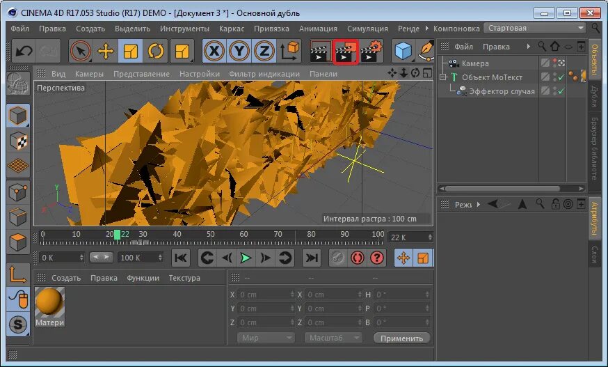Open the Анимация menu
This screenshot has width=608, height=367.
(x=318, y=29)
